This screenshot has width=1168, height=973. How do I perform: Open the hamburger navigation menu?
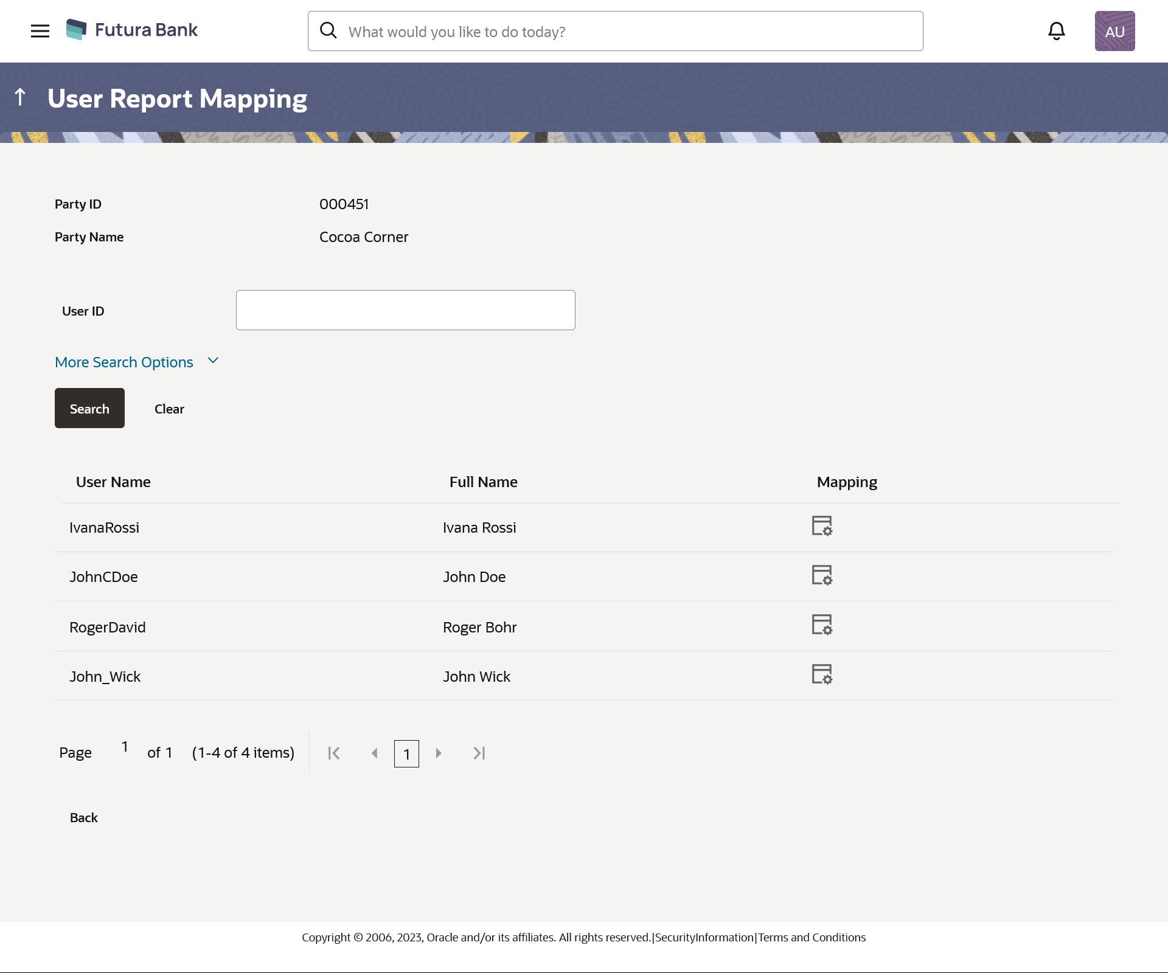[x=40, y=31]
